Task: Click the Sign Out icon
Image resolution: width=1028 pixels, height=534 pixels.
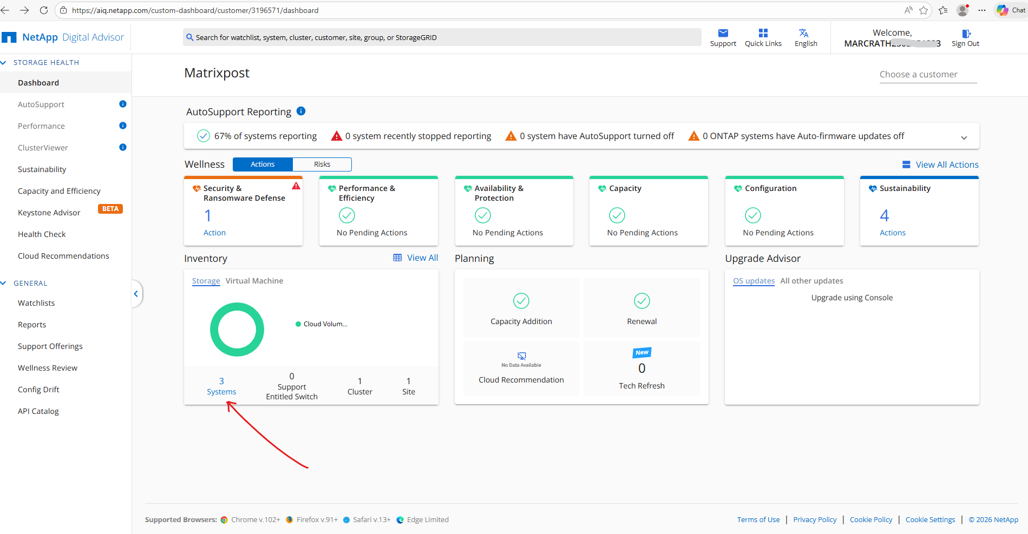Action: pos(966,34)
